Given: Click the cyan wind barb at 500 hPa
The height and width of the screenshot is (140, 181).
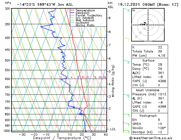Looking at the screenshot, I should click(126, 62).
